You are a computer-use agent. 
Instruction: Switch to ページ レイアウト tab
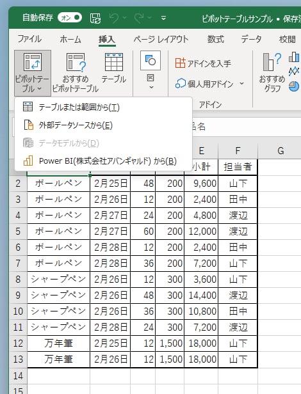pos(161,40)
